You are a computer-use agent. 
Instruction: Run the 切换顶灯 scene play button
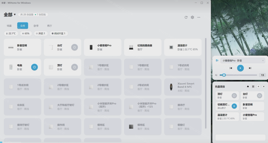(x=234, y=106)
